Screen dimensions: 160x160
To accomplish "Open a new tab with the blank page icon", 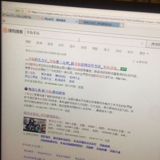I will 122,25.
